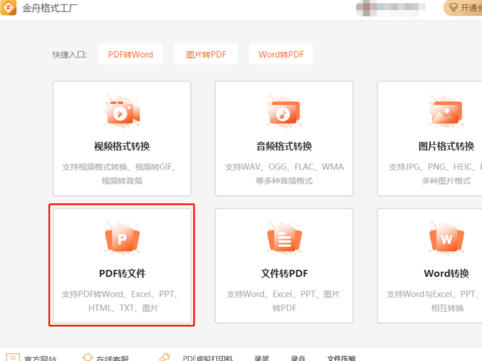Image resolution: width=482 pixels, height=361 pixels.
Task: Select the 图片格式转换 card title
Action: 446,146
